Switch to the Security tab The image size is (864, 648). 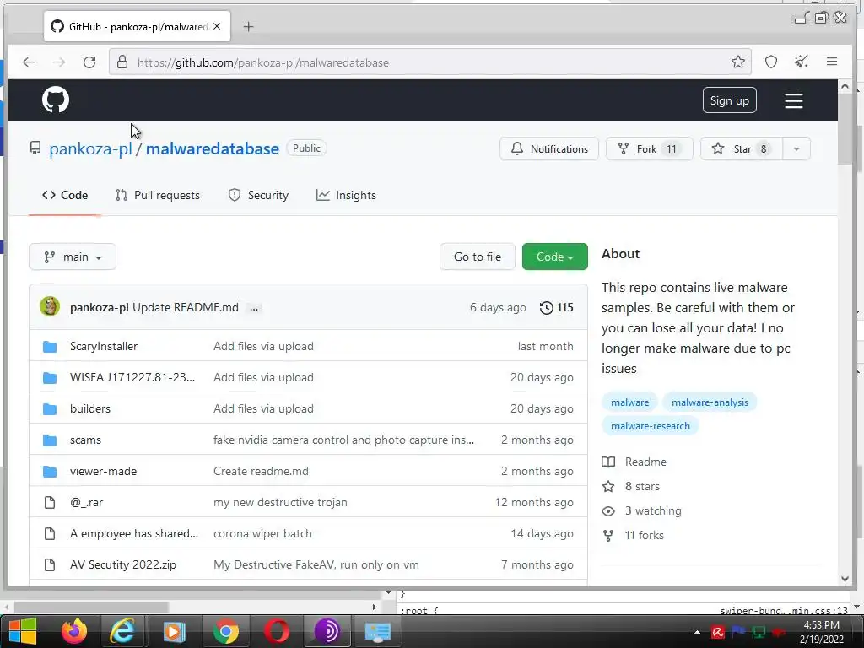click(x=258, y=195)
